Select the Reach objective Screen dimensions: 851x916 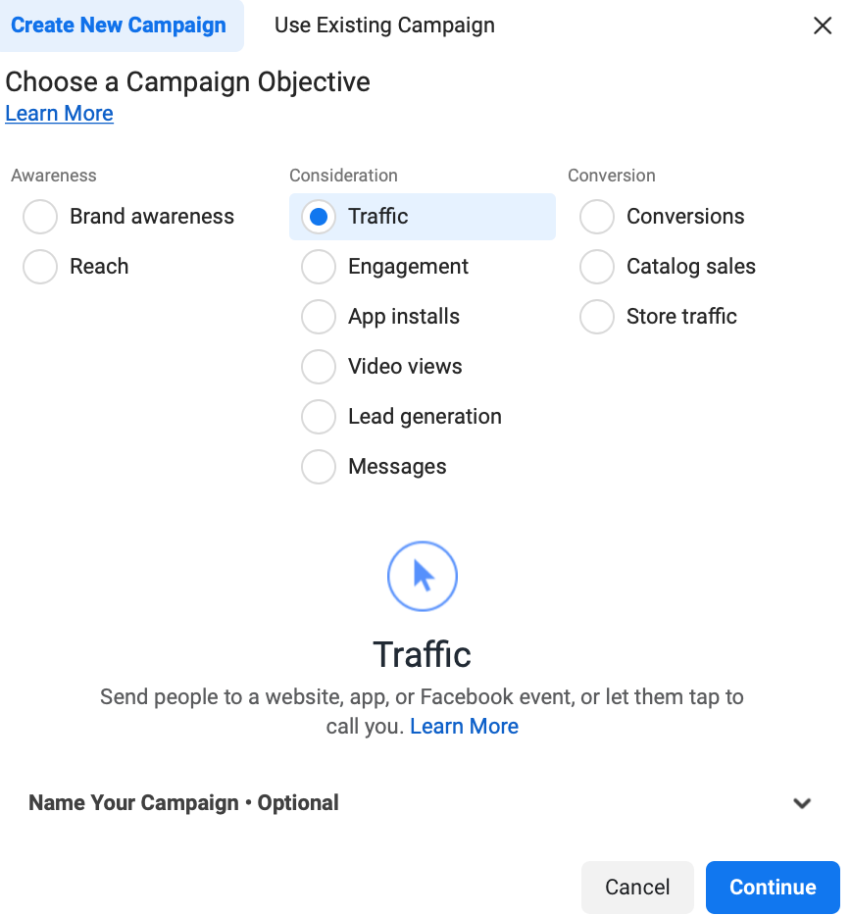(39, 267)
